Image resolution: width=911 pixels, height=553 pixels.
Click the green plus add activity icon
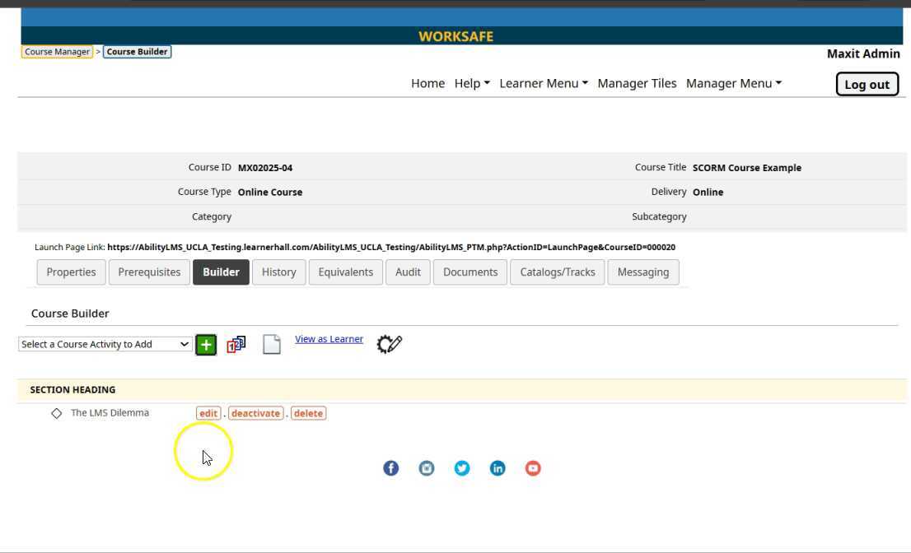(x=206, y=345)
